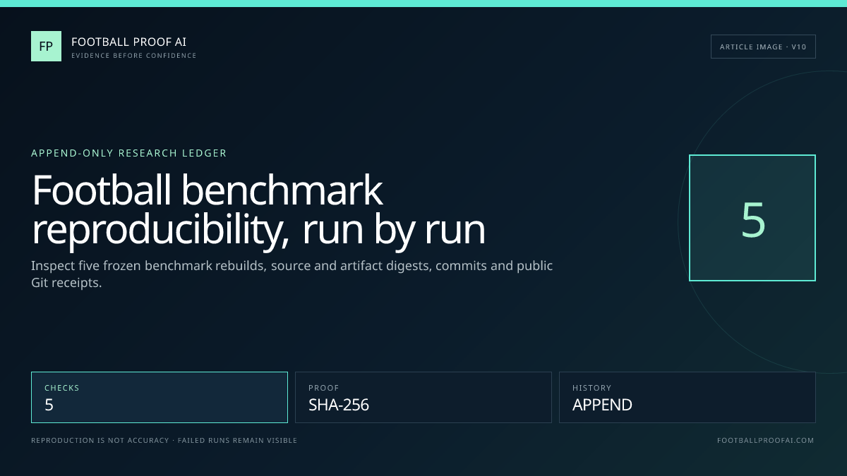
Task: Click the FP logo square
Action: click(46, 47)
